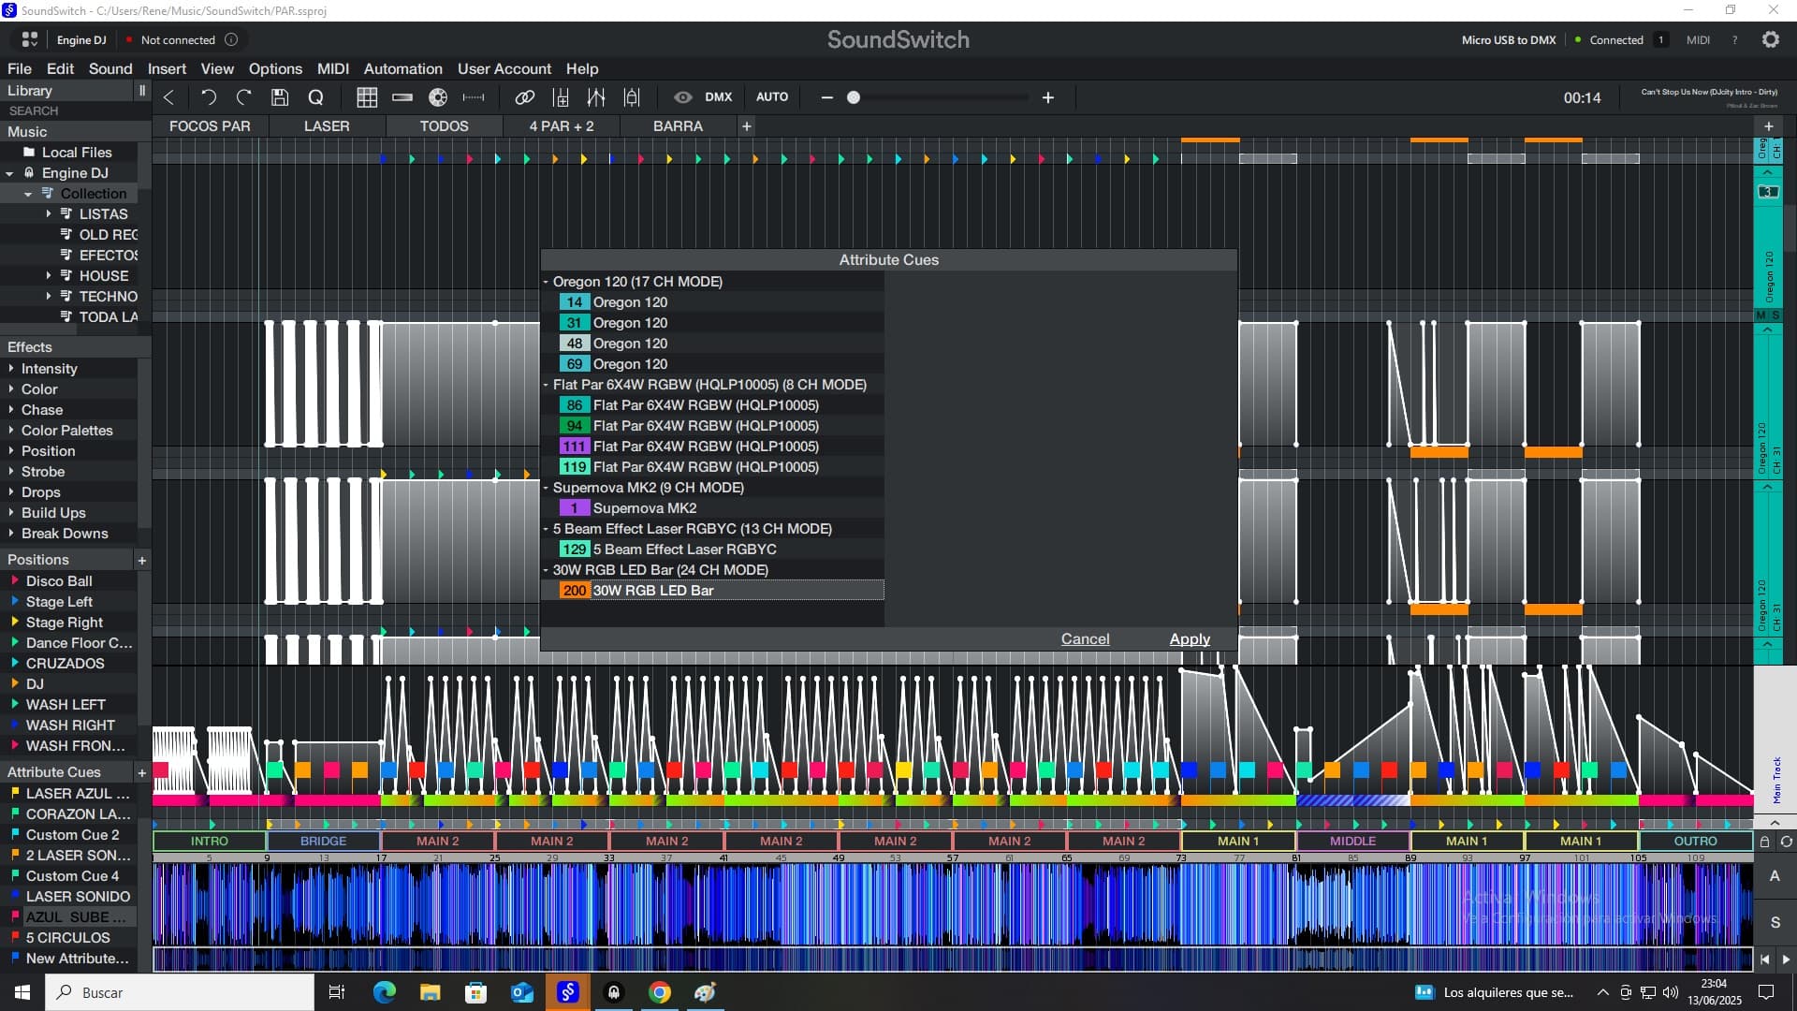The height and width of the screenshot is (1011, 1797).
Task: Toggle the M mute button on the Oregon 120 track
Action: point(1761,315)
